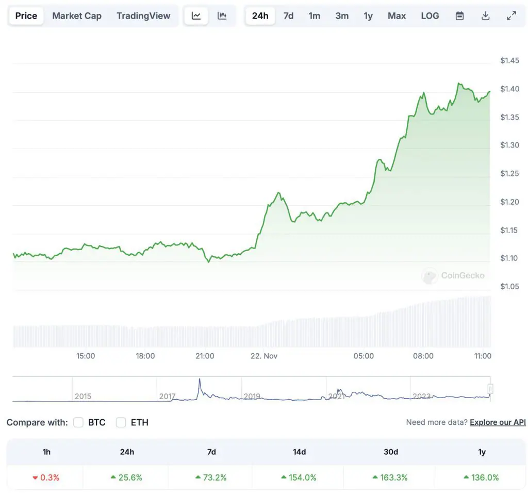528x495 pixels.
Task: Download the chart data
Action: (x=485, y=15)
